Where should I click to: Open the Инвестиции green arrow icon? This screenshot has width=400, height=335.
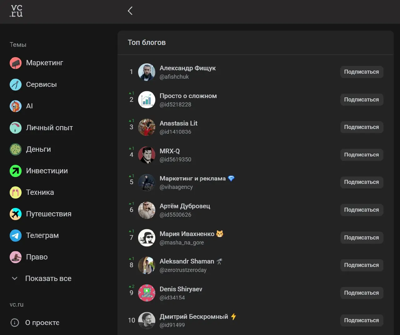pos(16,171)
